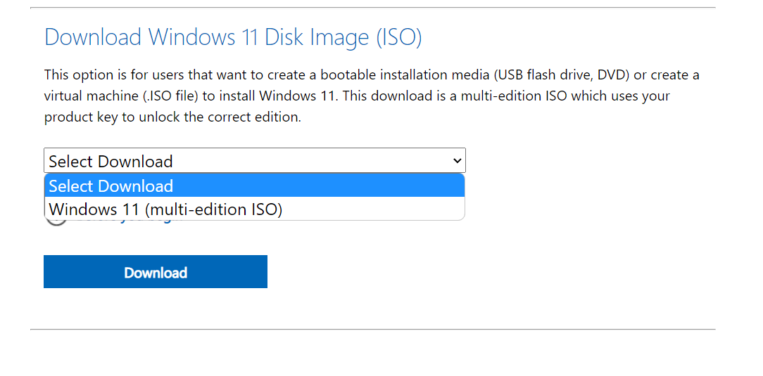
Task: Click '(ISO)' at the end of heading
Action: coord(398,37)
